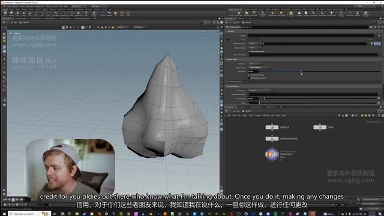Open the Operation dropdown
This screenshot has height=216, width=384.
pos(254,64)
